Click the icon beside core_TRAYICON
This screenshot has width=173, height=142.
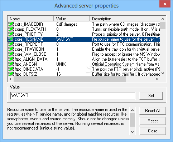[11, 49]
